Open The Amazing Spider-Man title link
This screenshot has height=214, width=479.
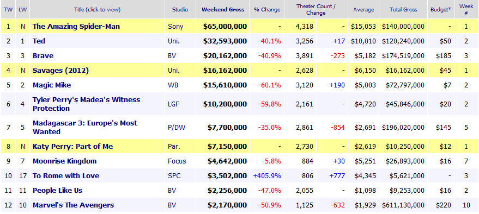pyautogui.click(x=76, y=27)
